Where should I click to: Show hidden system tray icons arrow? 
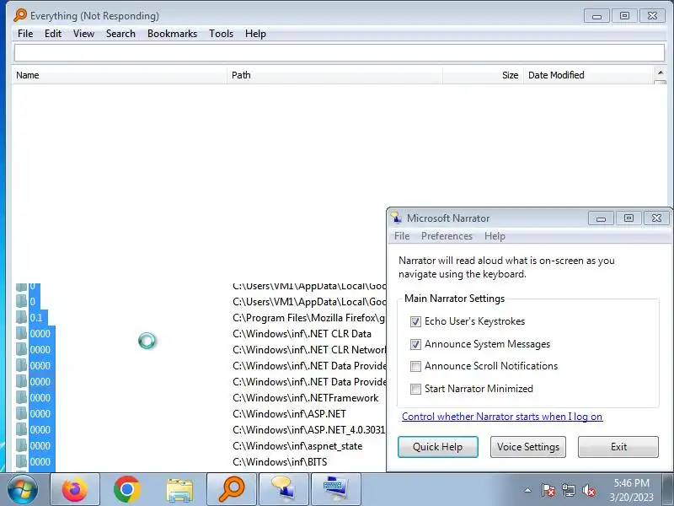[528, 490]
